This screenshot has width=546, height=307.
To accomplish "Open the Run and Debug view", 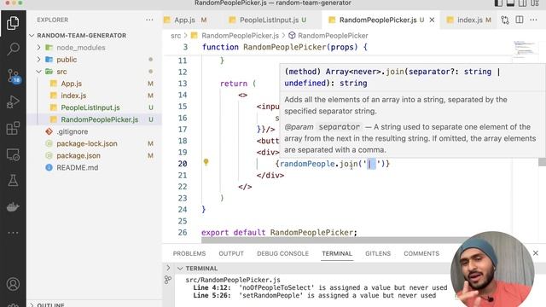I will (x=13, y=102).
